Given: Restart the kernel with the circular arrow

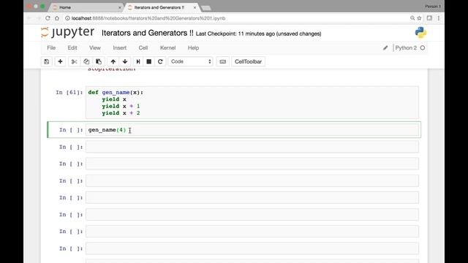Looking at the screenshot, I should (x=160, y=61).
